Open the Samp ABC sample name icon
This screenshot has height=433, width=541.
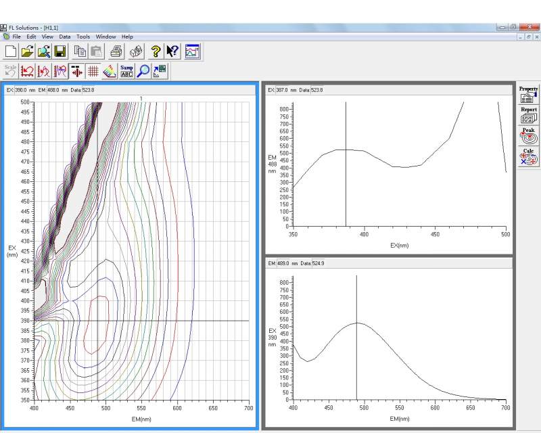[126, 71]
